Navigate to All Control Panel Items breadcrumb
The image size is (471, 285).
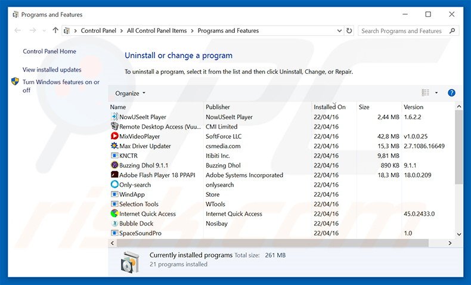click(157, 30)
